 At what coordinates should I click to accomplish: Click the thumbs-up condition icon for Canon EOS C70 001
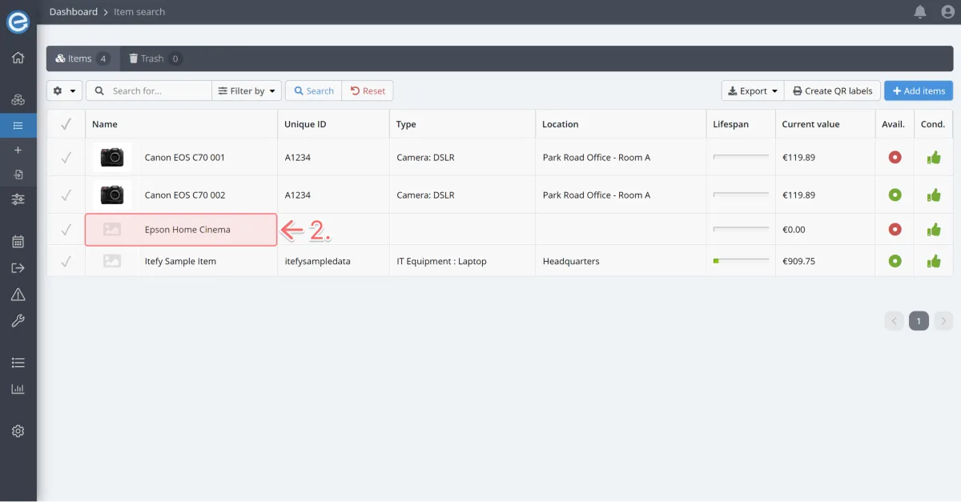click(934, 158)
